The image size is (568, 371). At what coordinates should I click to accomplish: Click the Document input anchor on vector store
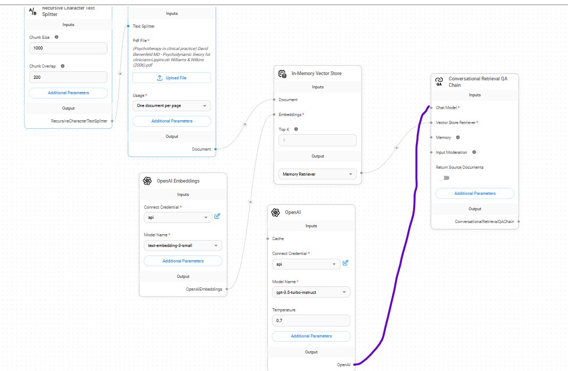coord(274,100)
